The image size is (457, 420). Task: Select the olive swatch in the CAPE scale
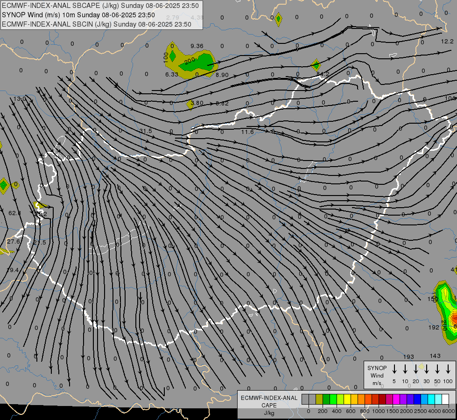click(319, 399)
